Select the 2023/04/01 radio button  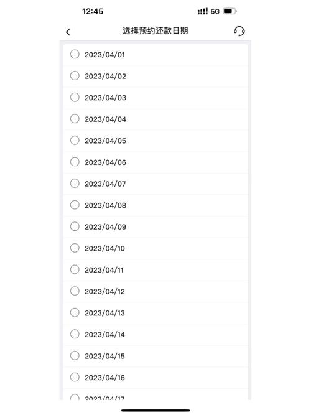pos(75,54)
